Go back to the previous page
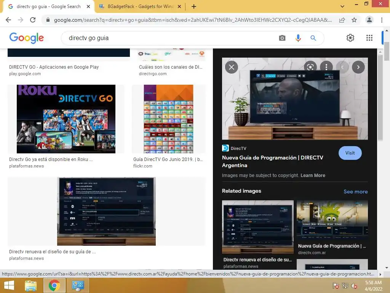Image resolution: width=390 pixels, height=293 pixels. pyautogui.click(x=8, y=20)
